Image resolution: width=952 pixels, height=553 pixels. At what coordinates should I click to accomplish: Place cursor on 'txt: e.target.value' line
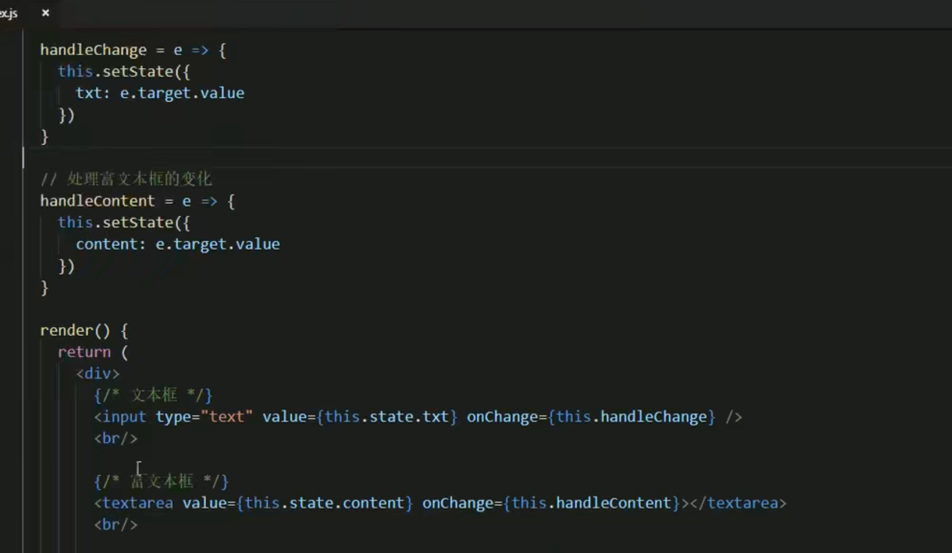[160, 93]
